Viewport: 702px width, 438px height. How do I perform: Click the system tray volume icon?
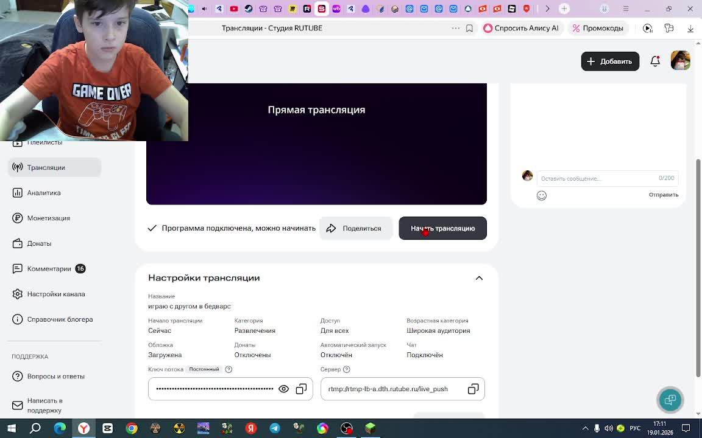click(x=608, y=429)
